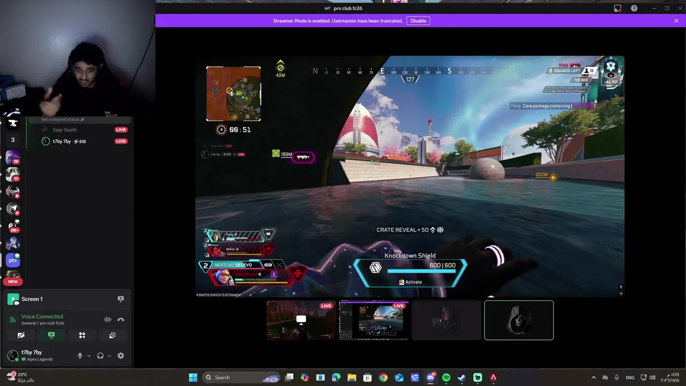686x386 pixels.
Task: Open File Explorer from the taskbar
Action: (x=352, y=377)
